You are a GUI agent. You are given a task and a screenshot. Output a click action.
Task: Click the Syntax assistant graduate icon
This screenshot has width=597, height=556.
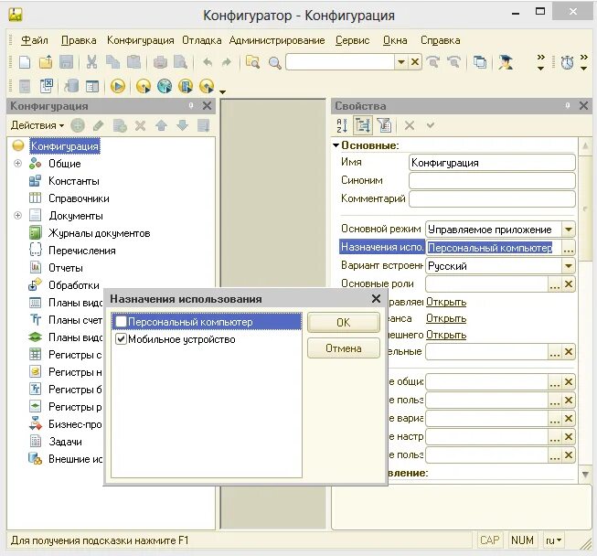click(x=506, y=62)
